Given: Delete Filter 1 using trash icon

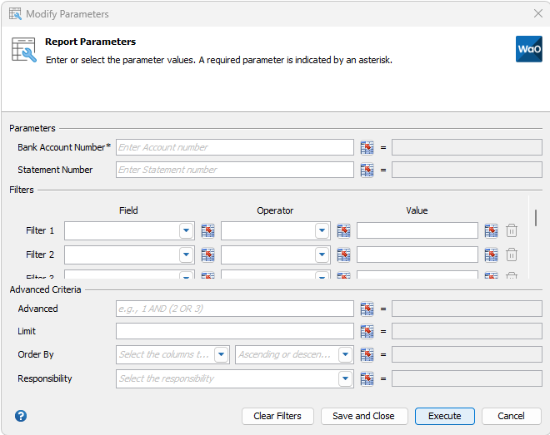Looking at the screenshot, I should 512,231.
